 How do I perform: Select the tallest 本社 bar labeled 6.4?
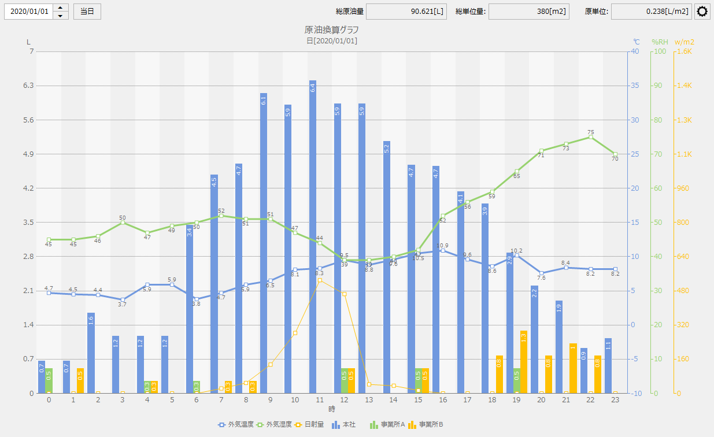point(313,237)
